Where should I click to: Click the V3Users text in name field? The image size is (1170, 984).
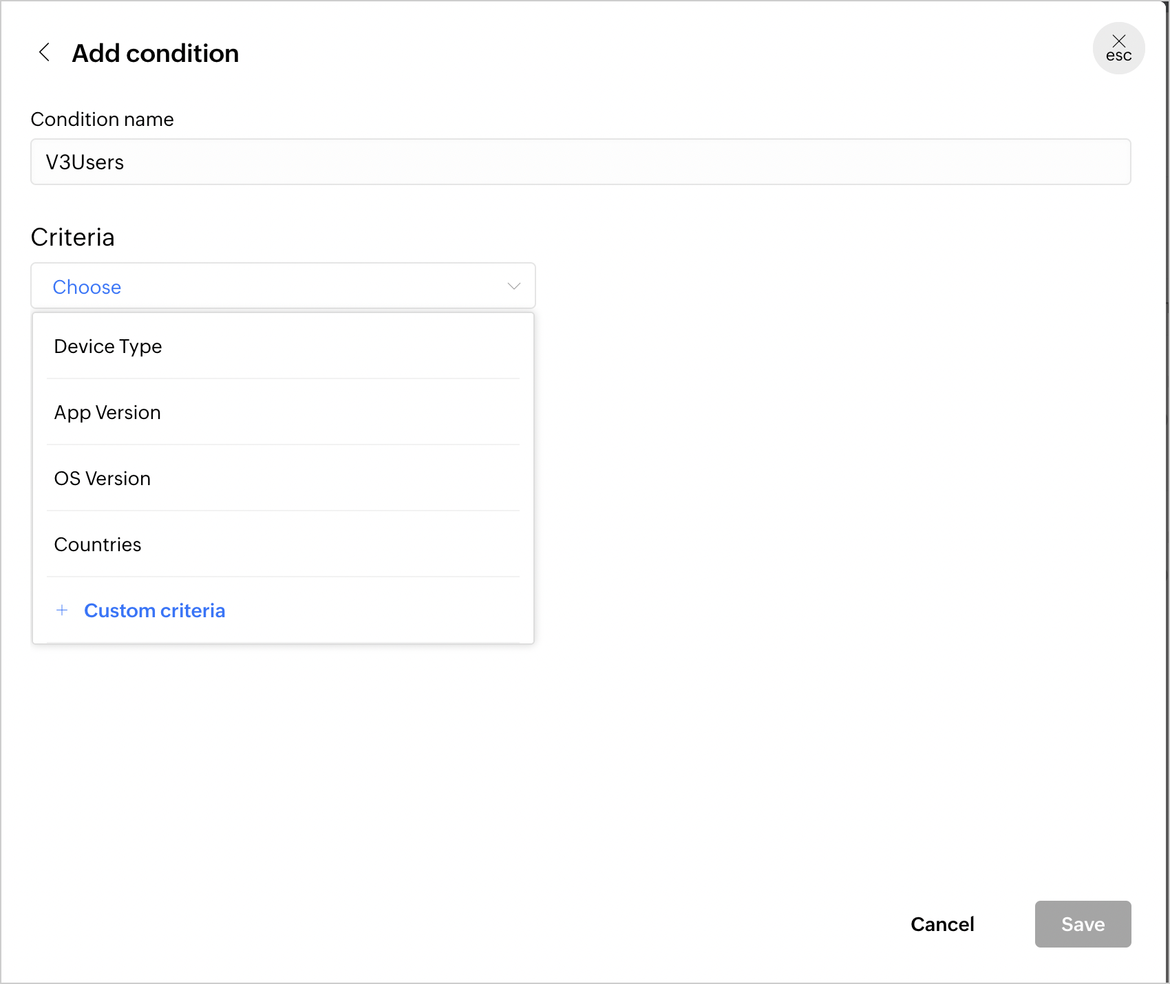85,162
